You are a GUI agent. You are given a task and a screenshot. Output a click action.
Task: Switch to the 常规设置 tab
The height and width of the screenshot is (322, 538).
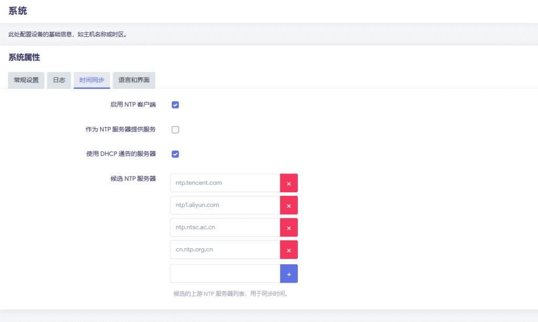click(x=26, y=80)
